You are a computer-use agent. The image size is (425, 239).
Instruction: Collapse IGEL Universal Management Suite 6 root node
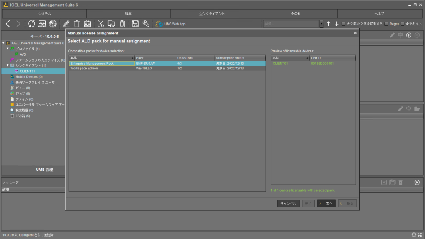pos(3,43)
